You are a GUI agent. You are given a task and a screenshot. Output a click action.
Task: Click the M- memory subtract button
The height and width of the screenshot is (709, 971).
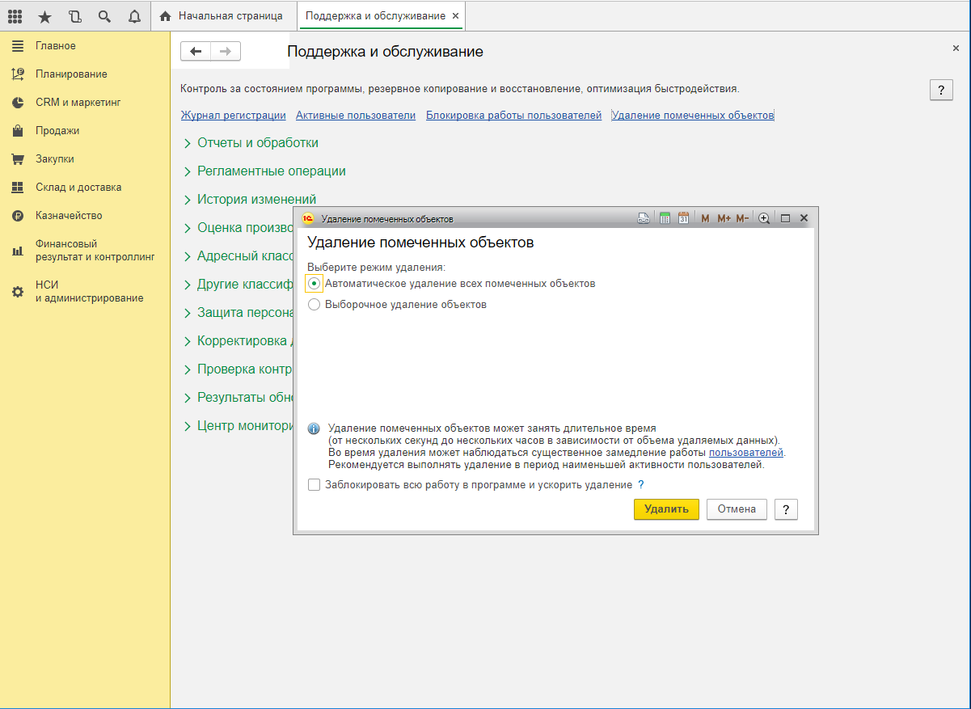pyautogui.click(x=743, y=218)
